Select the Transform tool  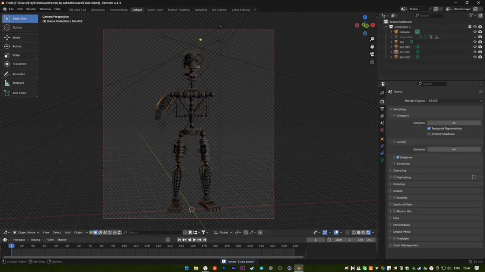pyautogui.click(x=20, y=64)
